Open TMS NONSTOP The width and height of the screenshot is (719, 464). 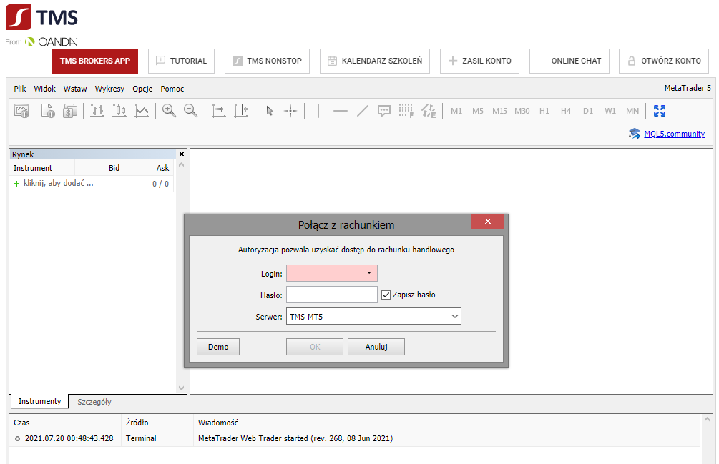click(267, 61)
